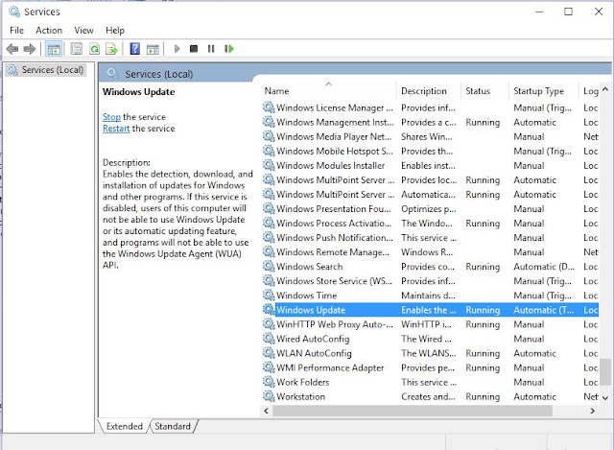Select the Windows Remote Manage... service
This screenshot has height=450, width=614.
point(430,252)
